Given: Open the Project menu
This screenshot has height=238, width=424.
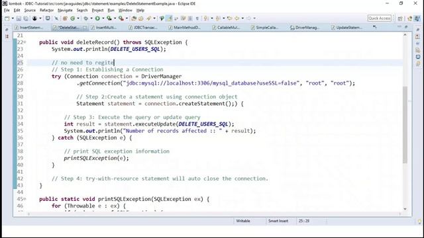Looking at the screenshot, I should 97,11.
